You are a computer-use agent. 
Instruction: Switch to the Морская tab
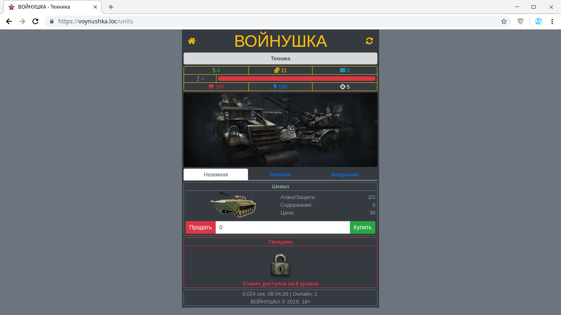pyautogui.click(x=280, y=175)
